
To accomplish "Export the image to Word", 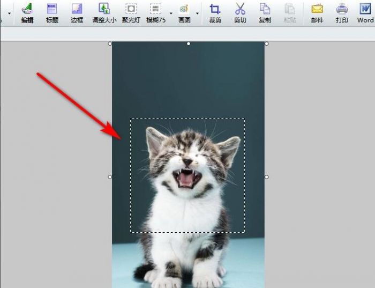I will coord(365,12).
